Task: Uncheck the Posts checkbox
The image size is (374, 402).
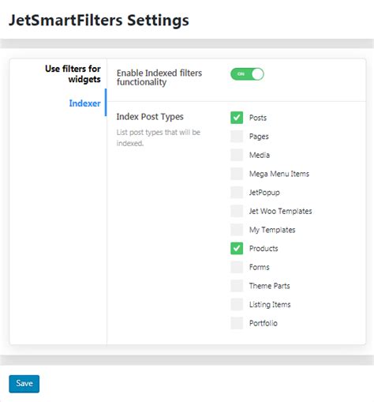Action: [237, 118]
